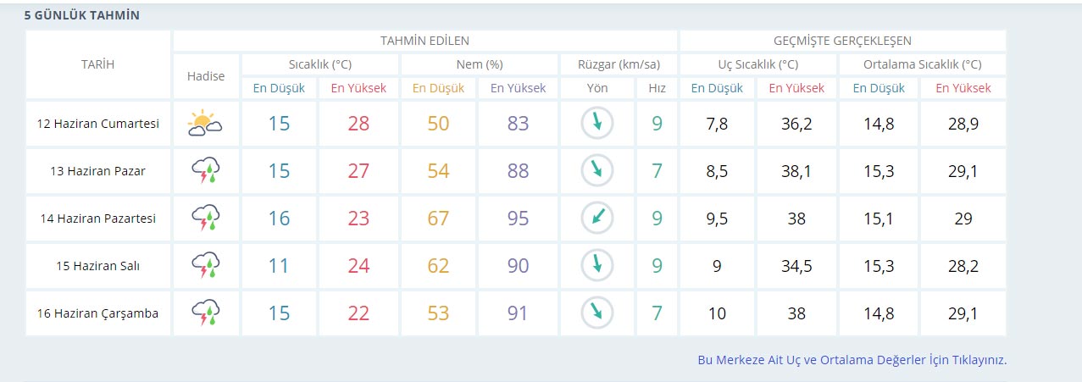Click the TAHMİN EDİLEN header
1082x382 pixels.
point(424,41)
